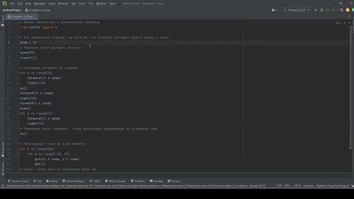Screen dimensions: 354x199
Task: Click the goto(x * zoom, y * zoom) line
Action: coord(57,159)
